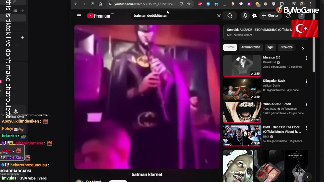Open the shield extension icon
This screenshot has height=182, width=324.
(274, 4)
